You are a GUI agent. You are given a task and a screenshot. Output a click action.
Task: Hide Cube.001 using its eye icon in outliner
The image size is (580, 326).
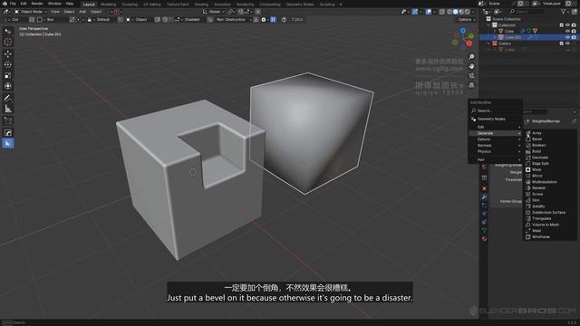pyautogui.click(x=567, y=37)
